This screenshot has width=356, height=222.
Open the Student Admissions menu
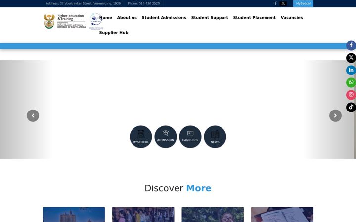coord(164,18)
